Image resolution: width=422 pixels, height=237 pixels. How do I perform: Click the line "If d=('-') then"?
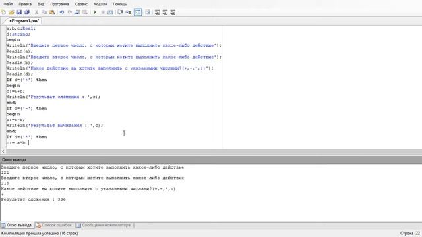(x=26, y=108)
